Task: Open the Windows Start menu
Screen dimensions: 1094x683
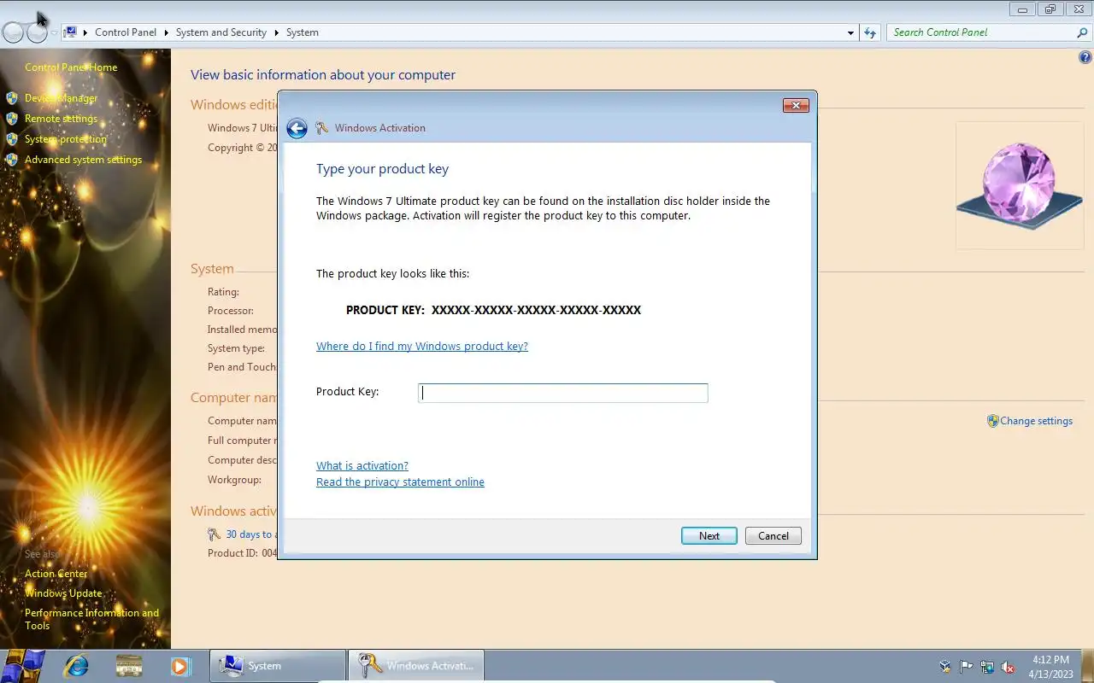Action: tap(24, 665)
